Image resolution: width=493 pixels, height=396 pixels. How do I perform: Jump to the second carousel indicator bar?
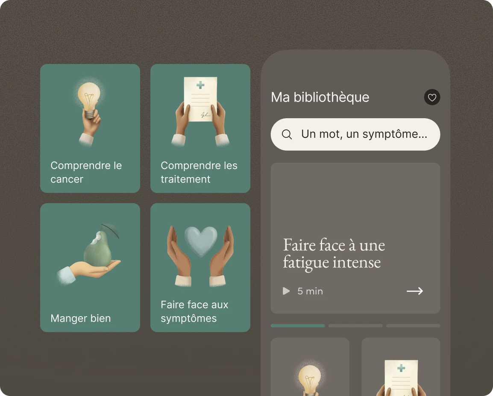355,326
